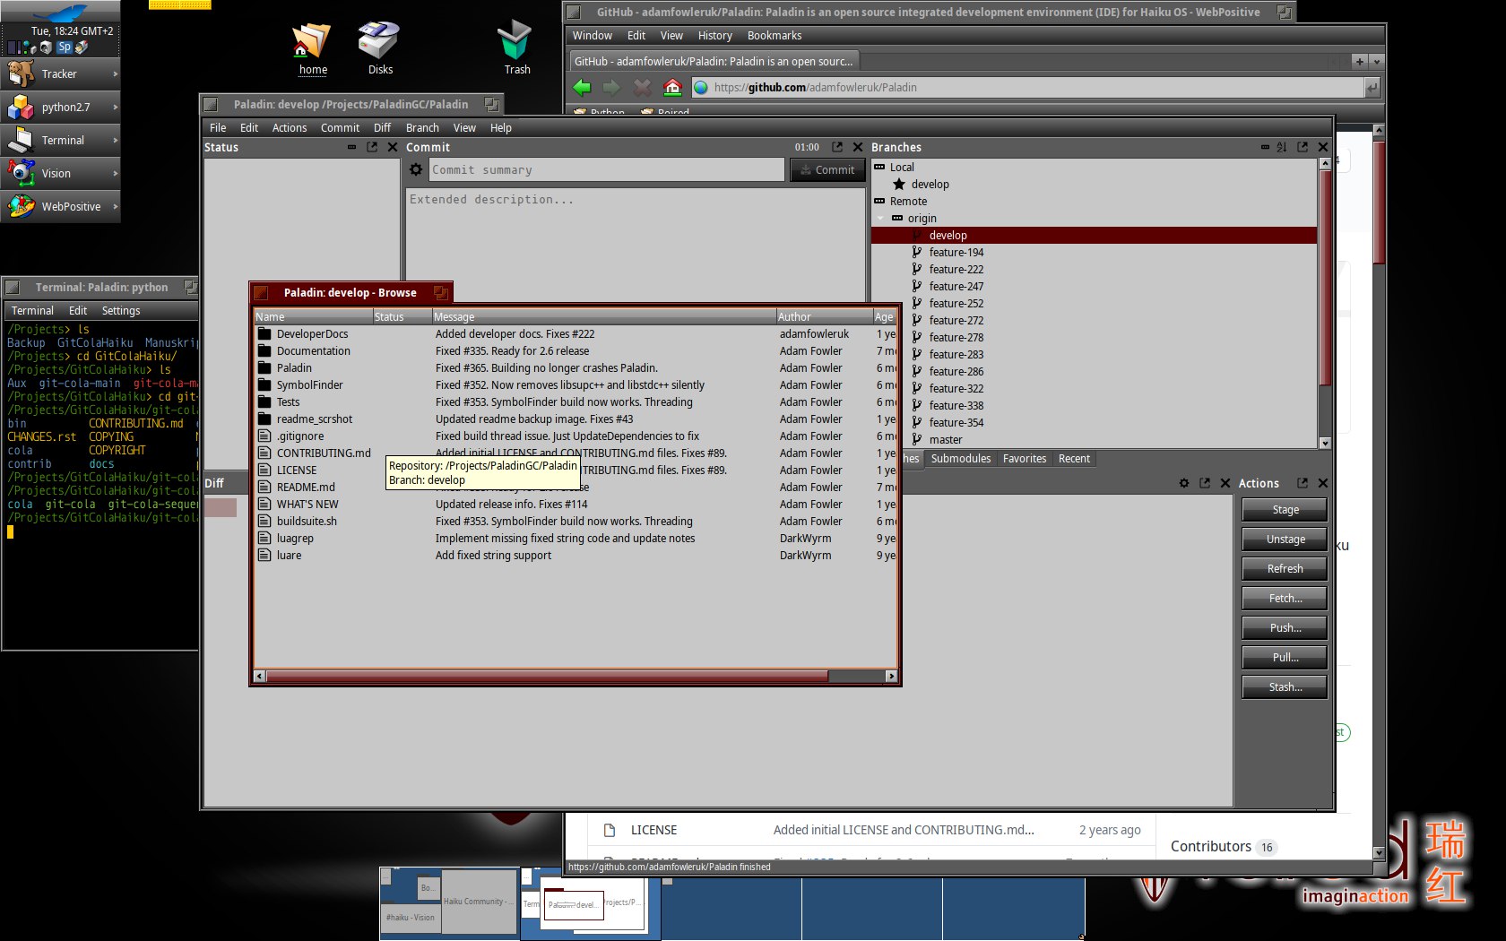1506x941 pixels.
Task: Detach the Status panel with the pop-out icon
Action: click(372, 147)
